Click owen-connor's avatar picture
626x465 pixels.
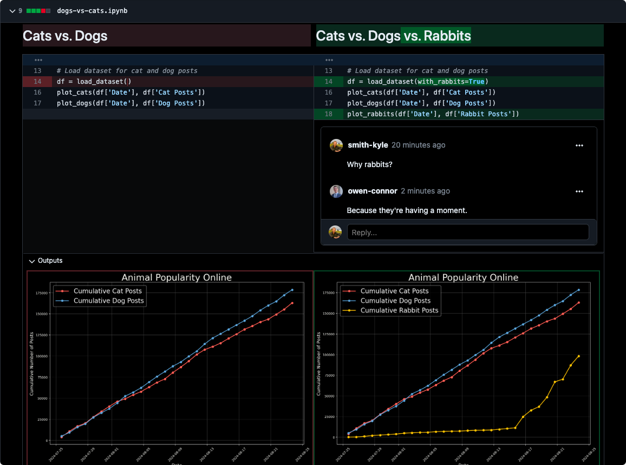pos(336,191)
